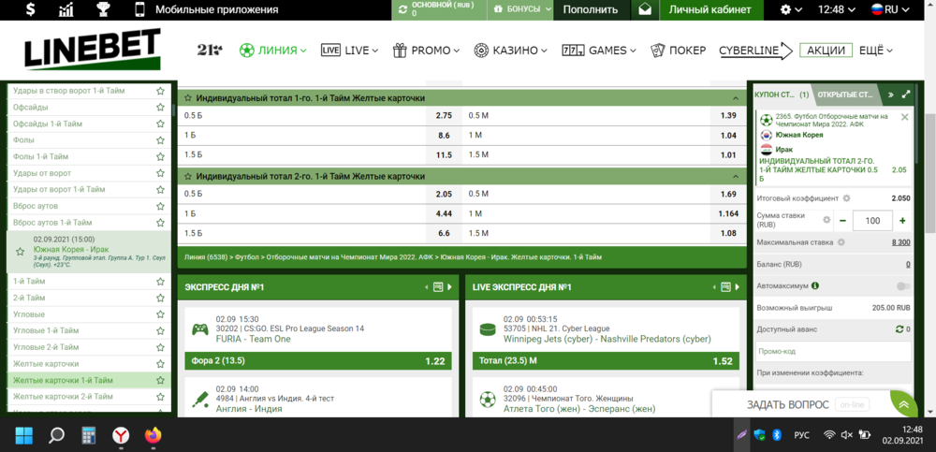Viewport: 936px width, 452px height.
Task: Open the statistics chart icon
Action: (x=66, y=9)
